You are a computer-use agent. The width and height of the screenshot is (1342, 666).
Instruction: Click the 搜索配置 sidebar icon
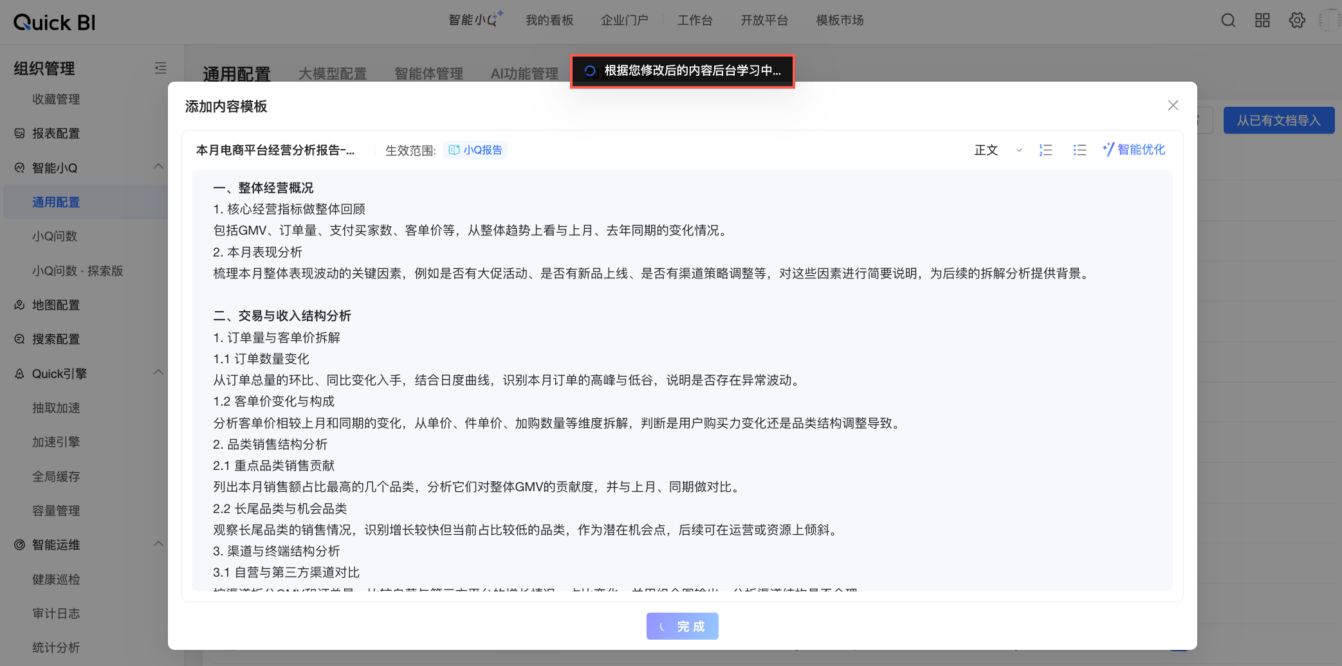[19, 339]
